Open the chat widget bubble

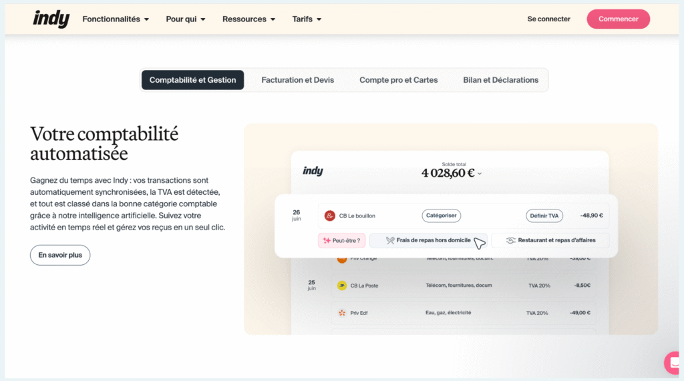pyautogui.click(x=674, y=362)
